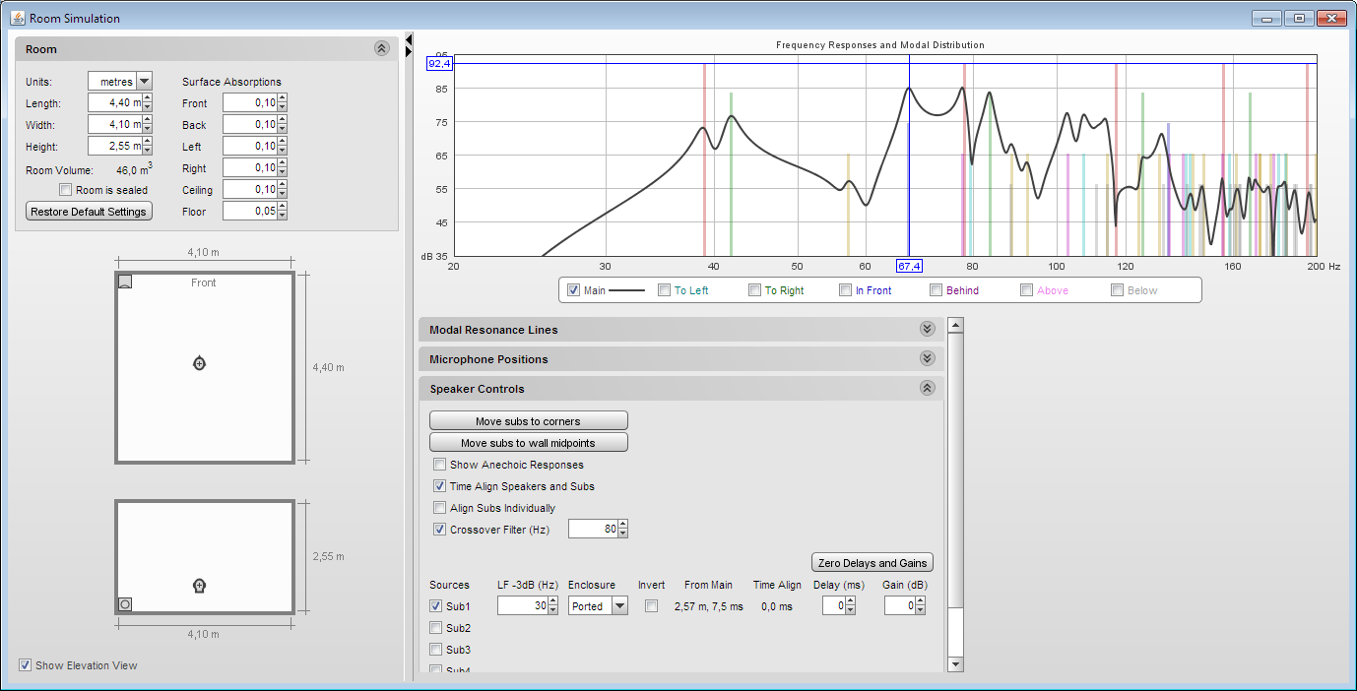Expand the Modal Resonance Lines section
This screenshot has height=691, width=1357.
(927, 330)
